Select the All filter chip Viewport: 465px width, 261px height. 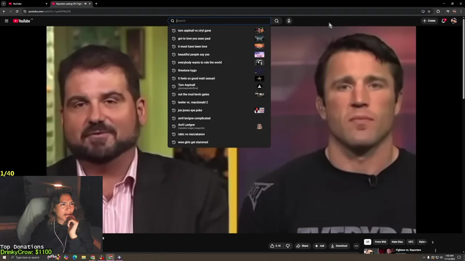click(368, 242)
